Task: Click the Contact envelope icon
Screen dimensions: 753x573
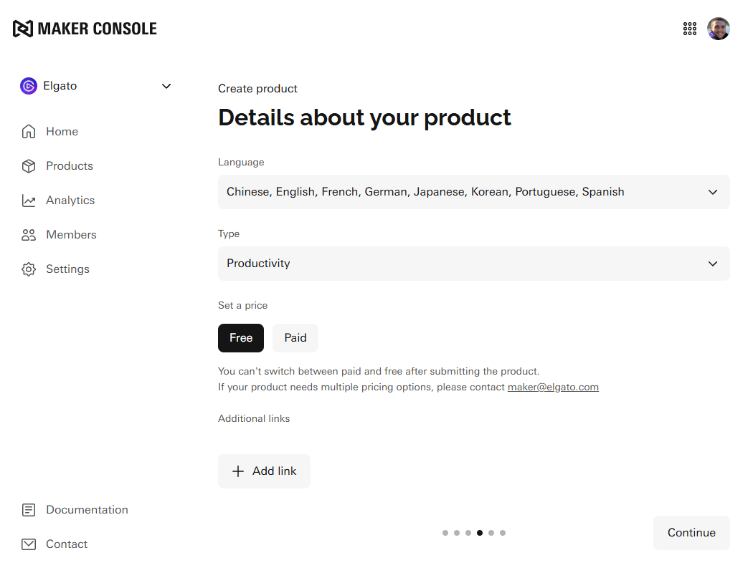Action: point(29,544)
